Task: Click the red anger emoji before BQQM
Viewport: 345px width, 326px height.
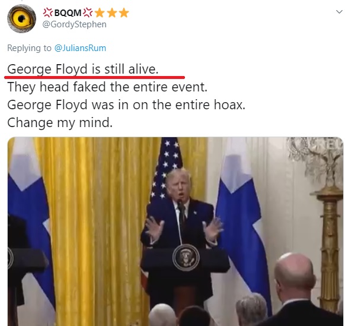Action: (x=48, y=13)
